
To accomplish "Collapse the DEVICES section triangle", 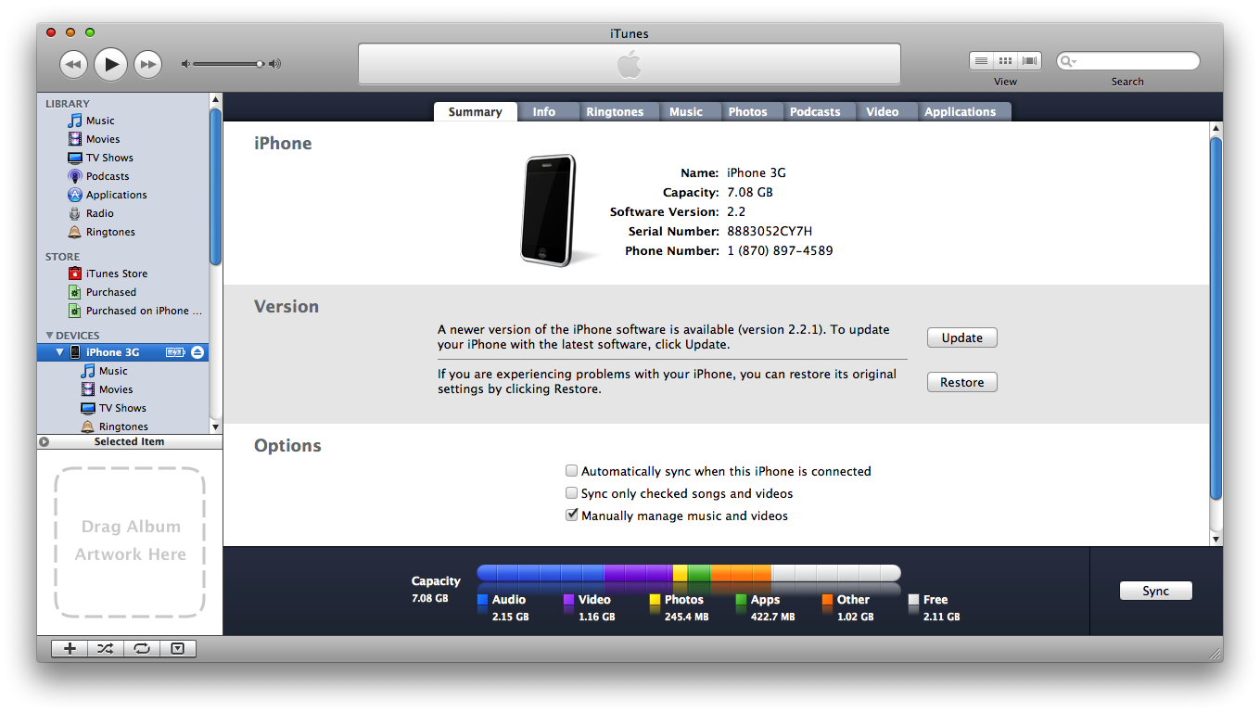I will coord(50,336).
